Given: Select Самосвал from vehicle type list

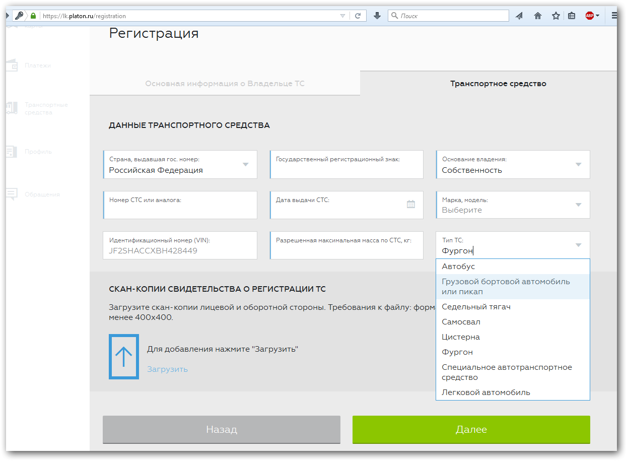Looking at the screenshot, I should [461, 322].
